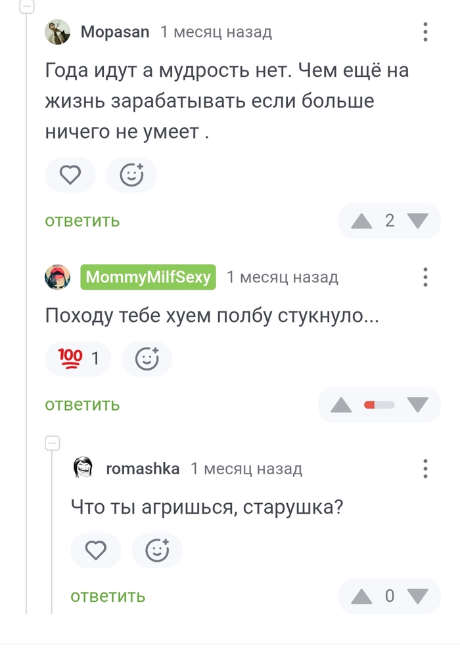Reply to MommyMilfSexy's comment

(x=82, y=405)
